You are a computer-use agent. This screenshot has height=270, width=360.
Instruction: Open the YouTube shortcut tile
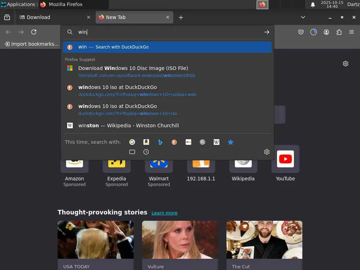pyautogui.click(x=285, y=163)
